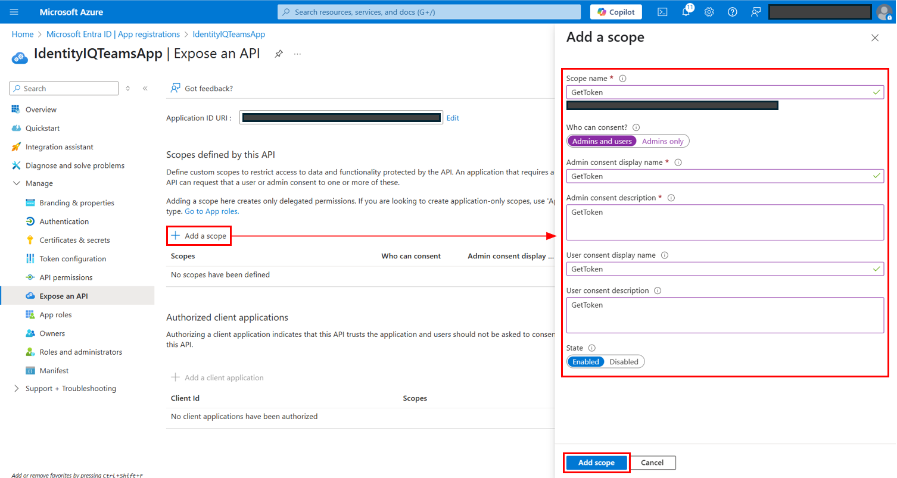Click in the Admin consent description box
Screen dimensions: 897x478
(x=724, y=223)
